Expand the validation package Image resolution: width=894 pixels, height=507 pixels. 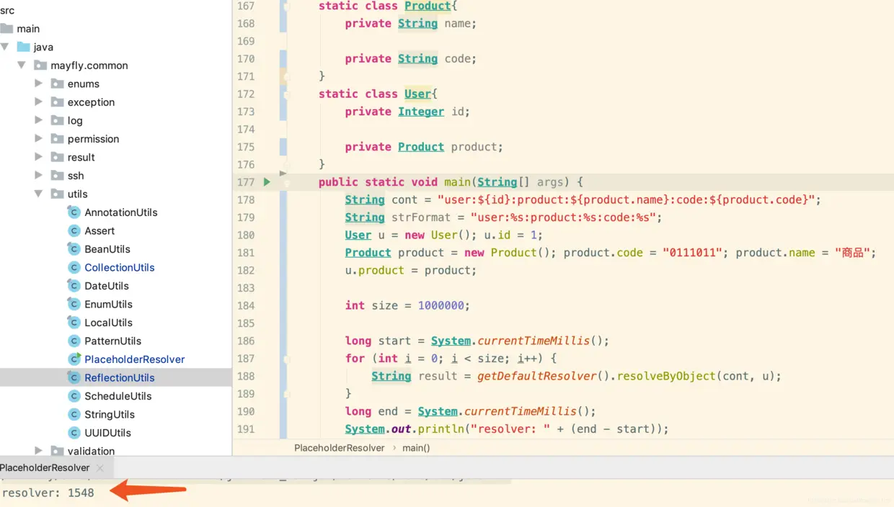tap(39, 451)
